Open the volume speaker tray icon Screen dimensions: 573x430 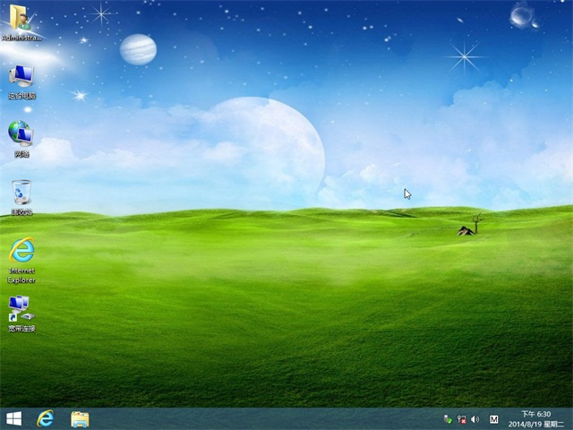tap(475, 419)
